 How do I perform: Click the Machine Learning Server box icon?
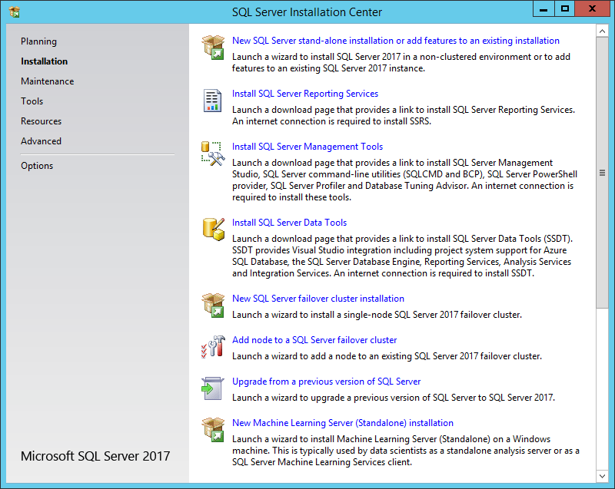coord(213,430)
